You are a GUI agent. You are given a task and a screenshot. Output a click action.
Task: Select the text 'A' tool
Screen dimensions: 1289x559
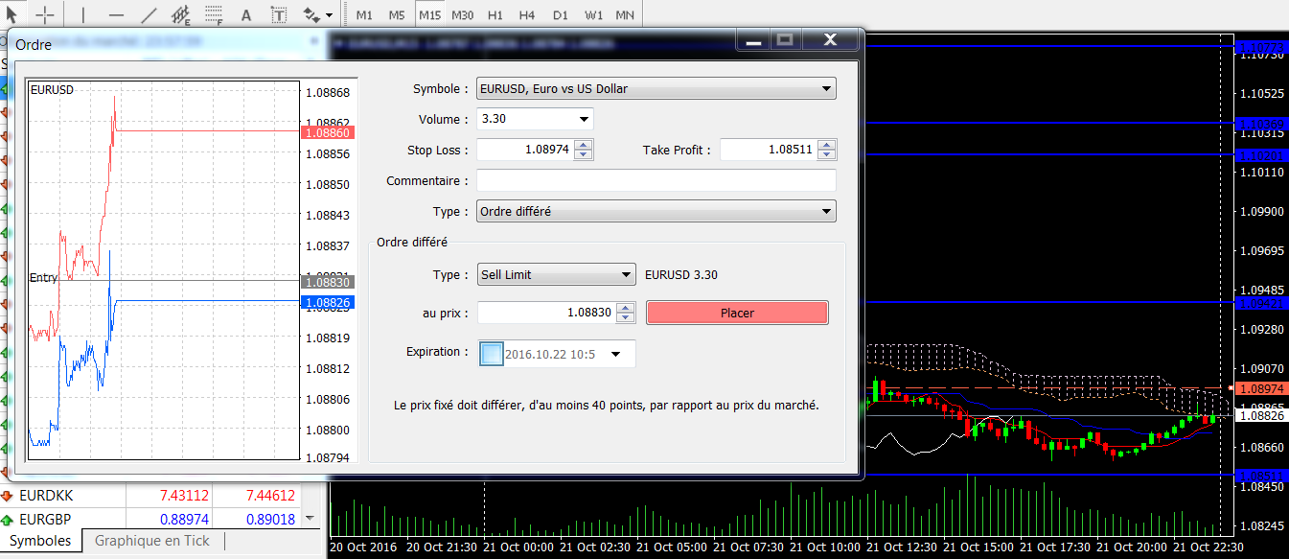coord(246,14)
